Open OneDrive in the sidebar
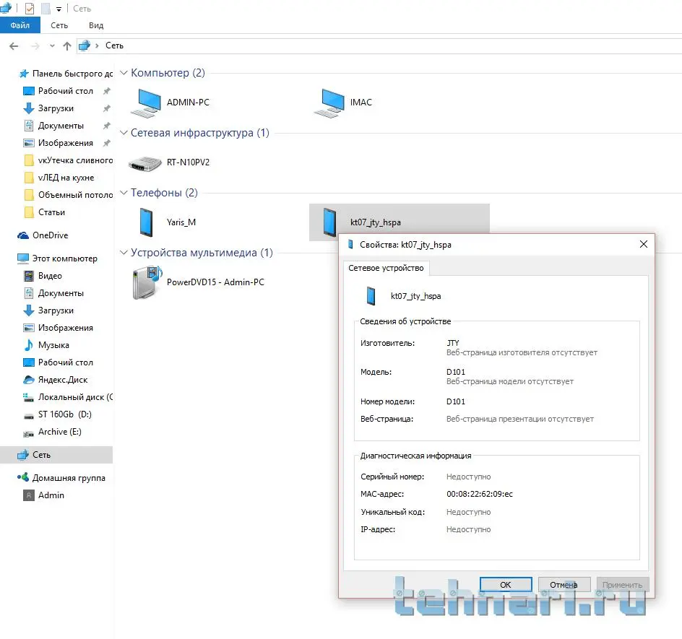 click(x=43, y=235)
